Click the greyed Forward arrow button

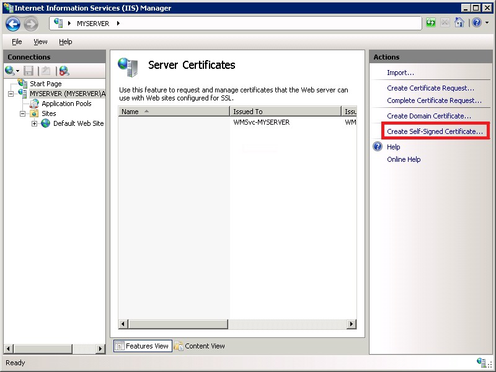pos(31,24)
